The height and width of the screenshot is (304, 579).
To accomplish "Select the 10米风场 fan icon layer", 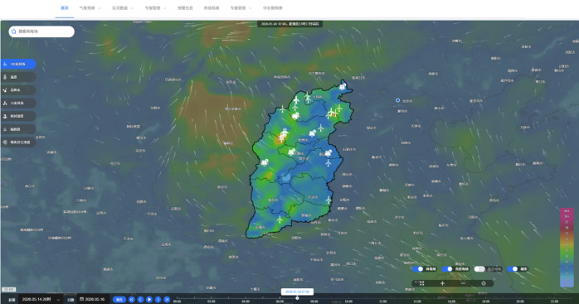I will [x=18, y=103].
